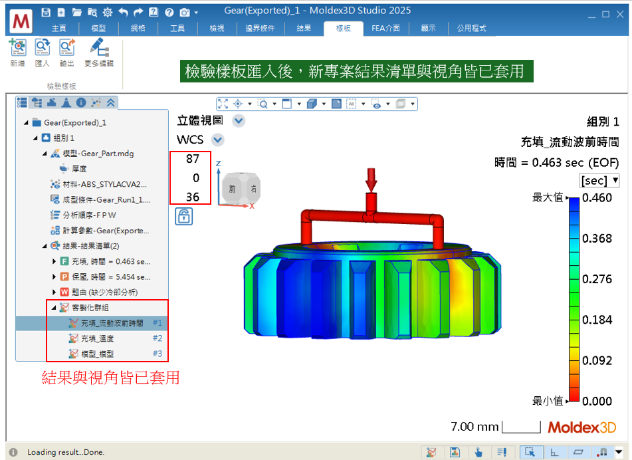Click the color legend bar
Viewport: 632px width, 460px height.
[575, 299]
